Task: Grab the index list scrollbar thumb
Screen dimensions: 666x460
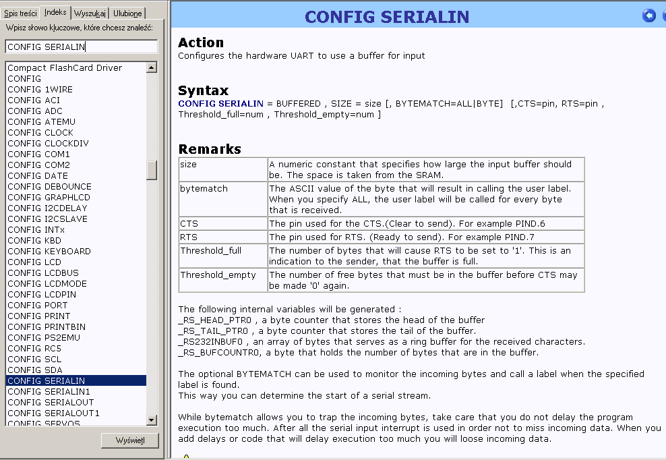Action: [152, 169]
